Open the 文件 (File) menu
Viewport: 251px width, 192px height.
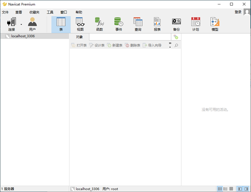point(5,12)
